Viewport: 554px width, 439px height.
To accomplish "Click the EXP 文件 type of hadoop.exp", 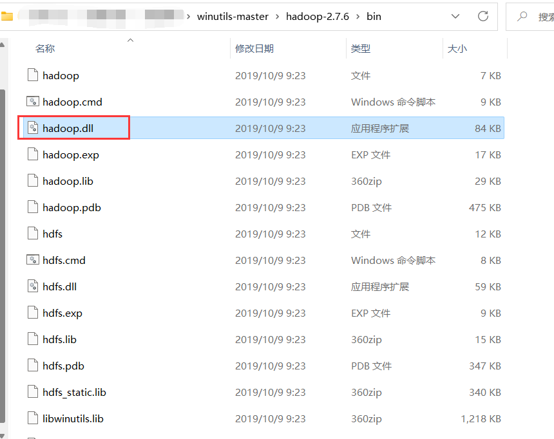I will (370, 154).
